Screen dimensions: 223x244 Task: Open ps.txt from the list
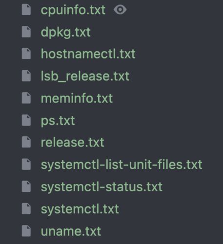[58, 121]
